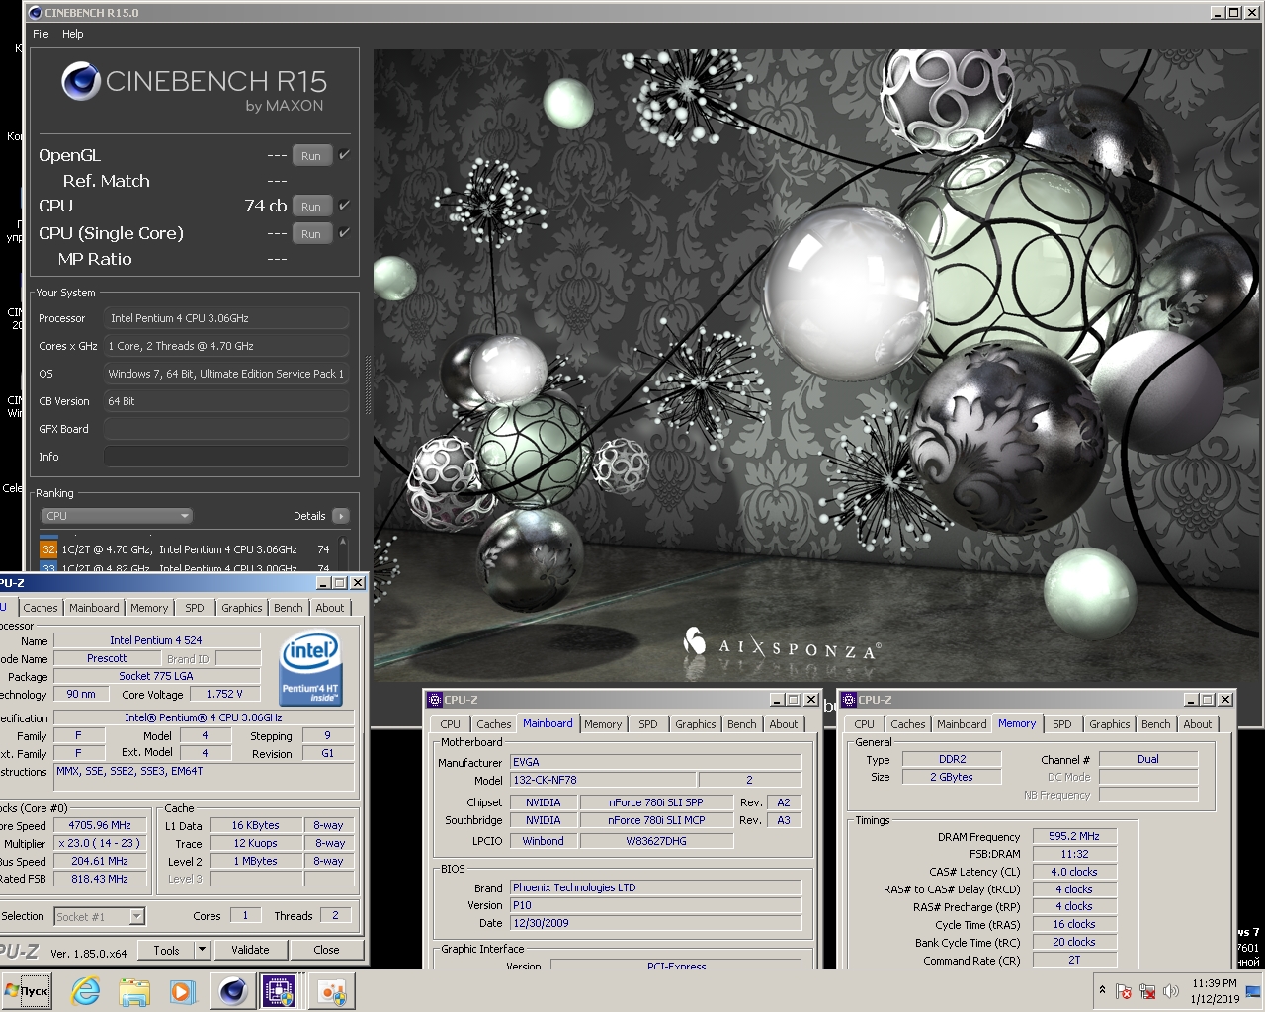Click the Start button
Viewport: 1265px width, 1012px height.
click(x=27, y=990)
